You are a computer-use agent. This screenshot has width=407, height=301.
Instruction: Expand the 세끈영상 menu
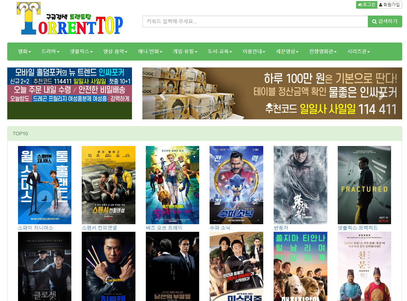(x=287, y=51)
